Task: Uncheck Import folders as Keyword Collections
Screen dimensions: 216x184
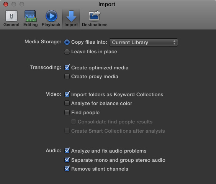Action: 67,94
